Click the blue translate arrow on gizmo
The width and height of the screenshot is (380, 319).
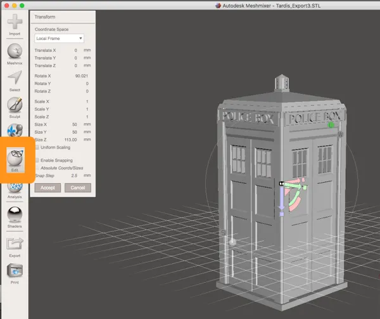[282, 199]
